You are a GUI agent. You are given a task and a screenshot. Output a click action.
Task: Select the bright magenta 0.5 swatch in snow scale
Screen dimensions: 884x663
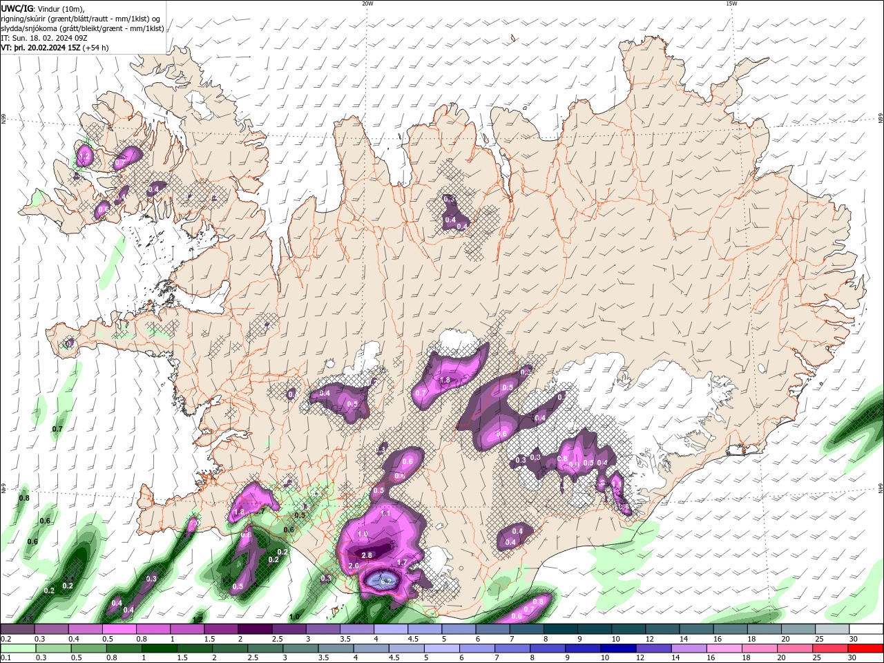pyautogui.click(x=119, y=629)
